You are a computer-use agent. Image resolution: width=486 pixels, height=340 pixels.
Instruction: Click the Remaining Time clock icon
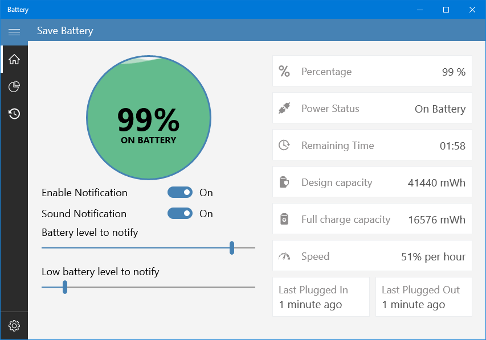pos(284,145)
